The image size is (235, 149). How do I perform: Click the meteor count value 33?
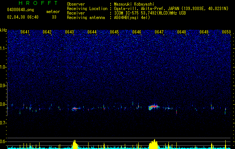(54, 17)
